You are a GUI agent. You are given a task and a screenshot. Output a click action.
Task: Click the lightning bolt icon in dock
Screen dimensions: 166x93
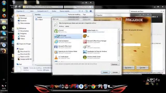81,87
